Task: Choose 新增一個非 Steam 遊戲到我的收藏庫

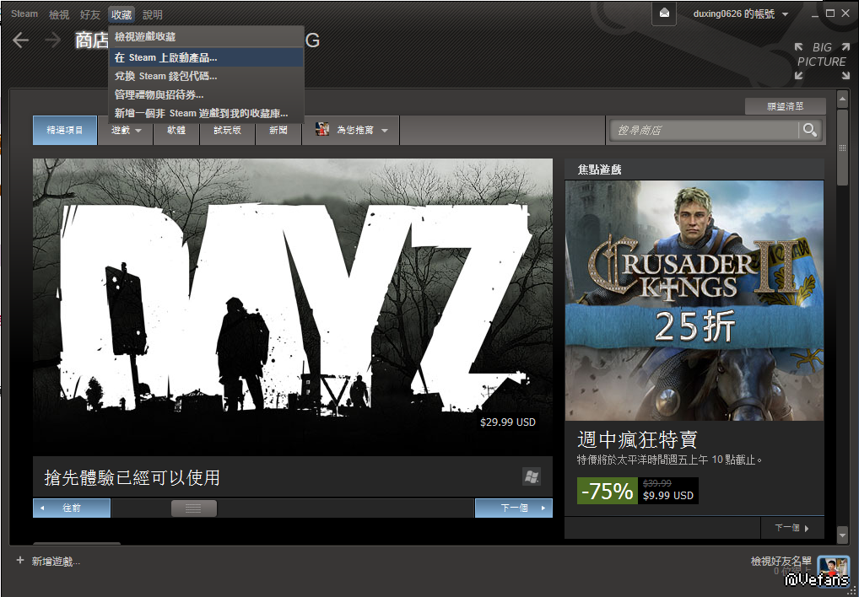Action: (206, 113)
